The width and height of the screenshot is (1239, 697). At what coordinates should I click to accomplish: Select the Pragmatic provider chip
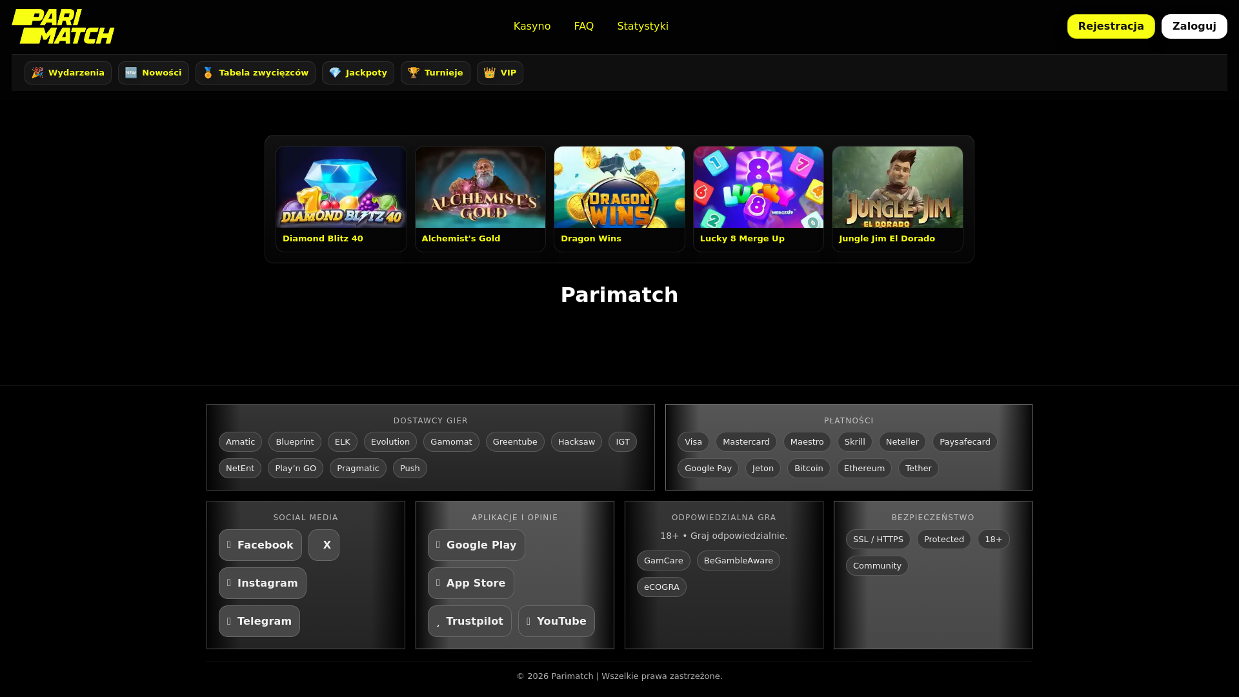tap(358, 469)
